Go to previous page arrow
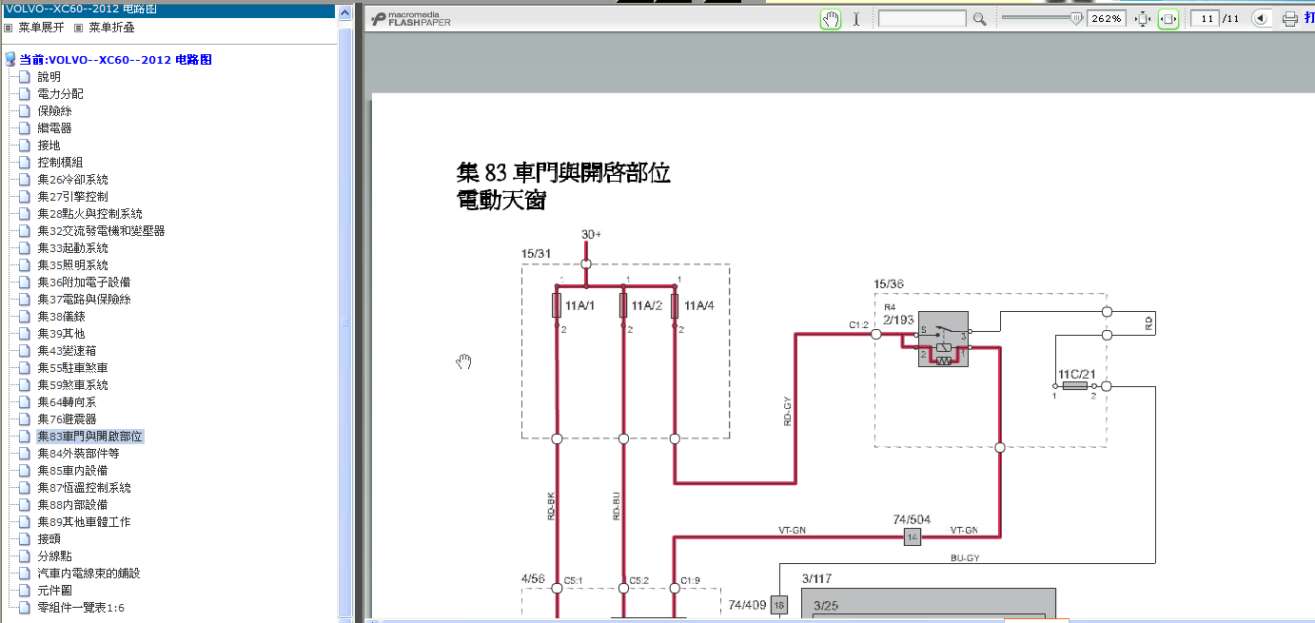Image resolution: width=1315 pixels, height=623 pixels. pos(1260,19)
